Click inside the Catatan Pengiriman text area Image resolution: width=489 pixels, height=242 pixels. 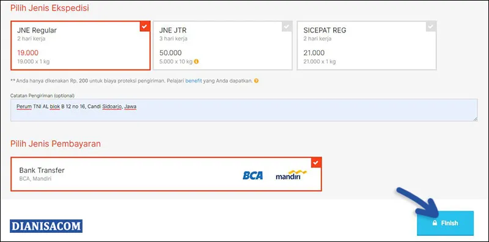[x=244, y=110]
